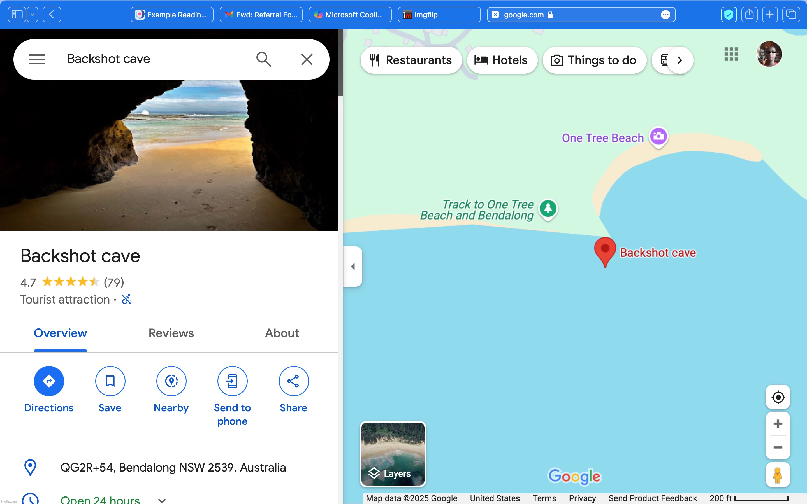Zoom in on the map

point(778,424)
